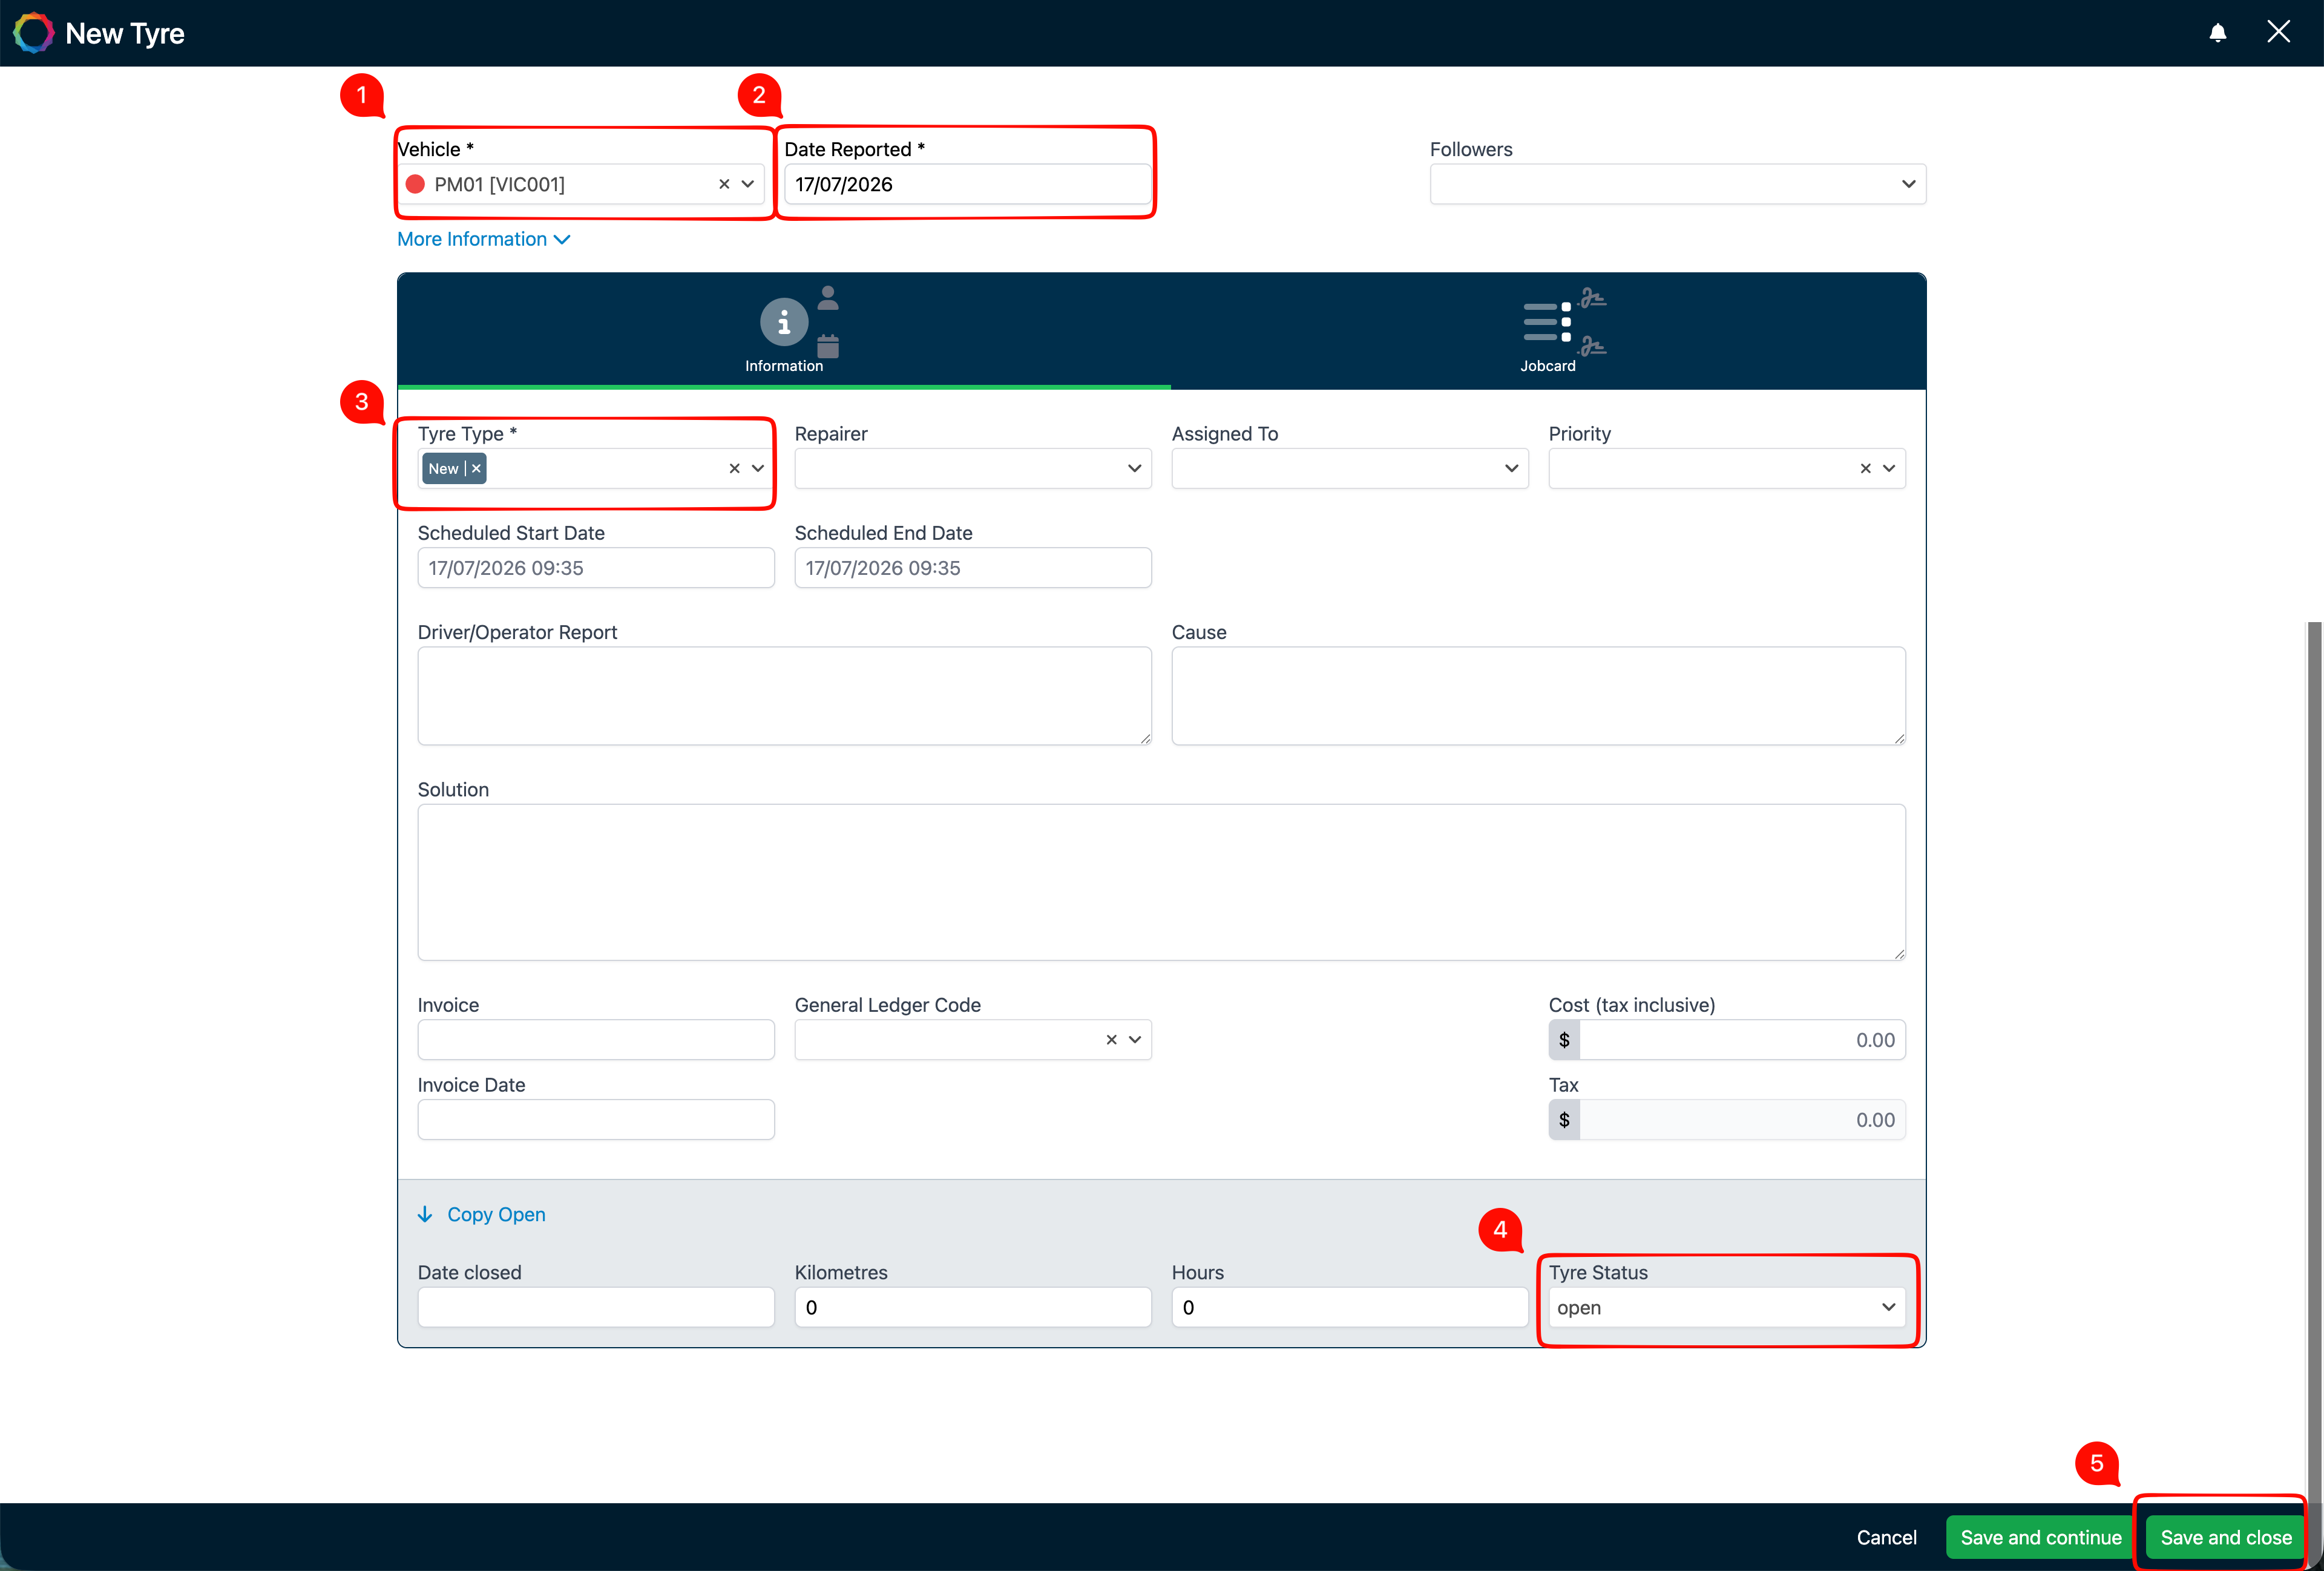The image size is (2324, 1571).
Task: Switch to the Information tab
Action: point(784,331)
